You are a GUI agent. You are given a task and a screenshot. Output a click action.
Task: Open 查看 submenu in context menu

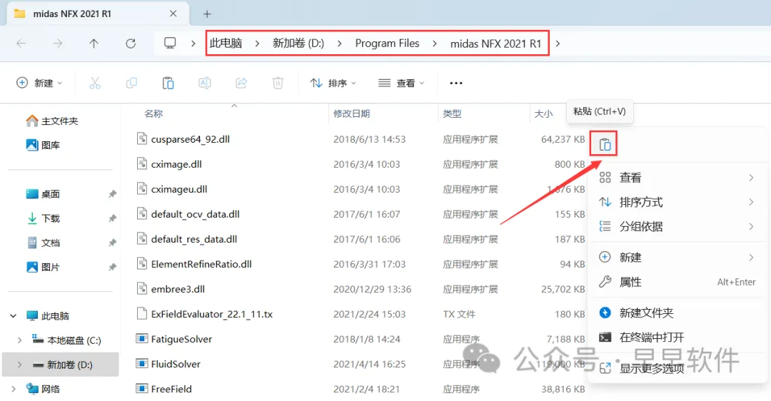tap(677, 178)
